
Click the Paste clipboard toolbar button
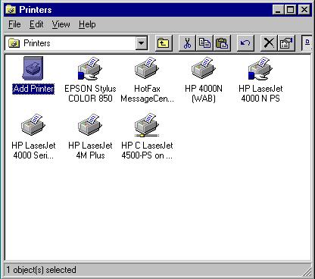[x=222, y=43]
